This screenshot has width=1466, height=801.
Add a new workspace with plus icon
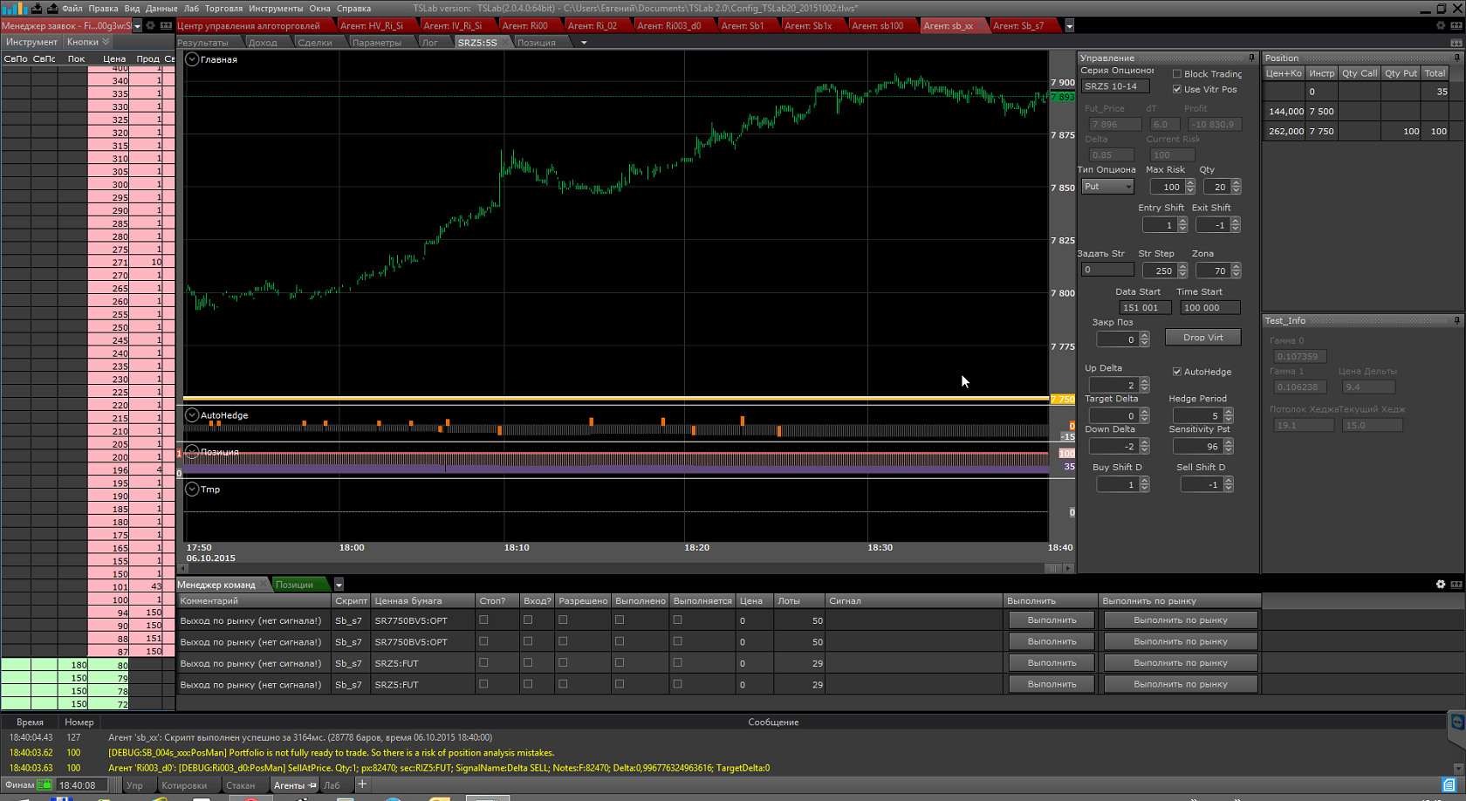point(362,784)
